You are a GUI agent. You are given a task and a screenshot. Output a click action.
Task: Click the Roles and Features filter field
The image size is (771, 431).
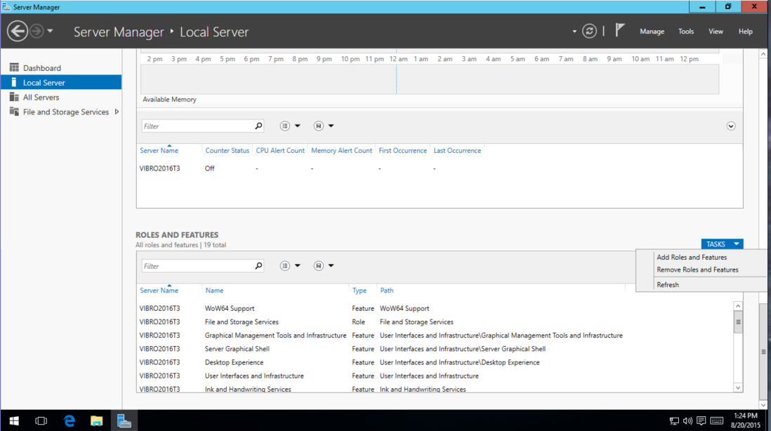point(198,266)
